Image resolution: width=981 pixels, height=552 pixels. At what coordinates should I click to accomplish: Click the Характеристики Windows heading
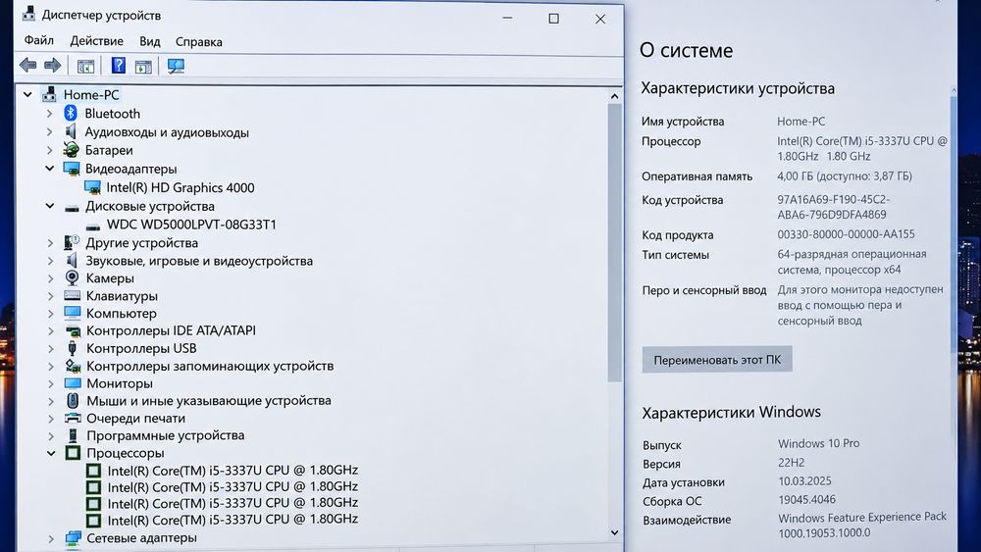point(731,412)
